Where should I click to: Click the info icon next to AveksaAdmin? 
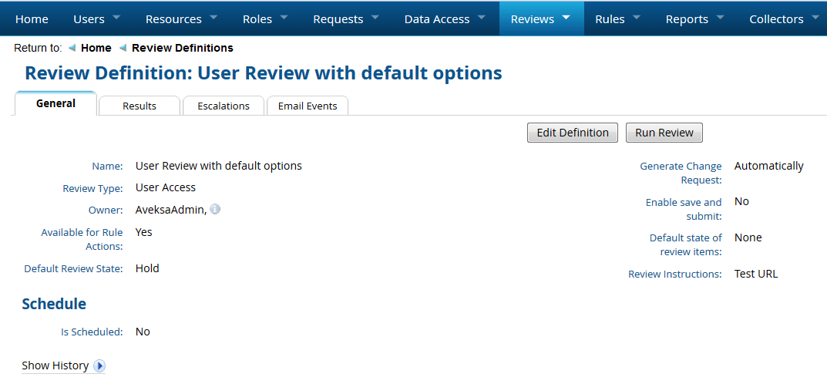coord(215,209)
